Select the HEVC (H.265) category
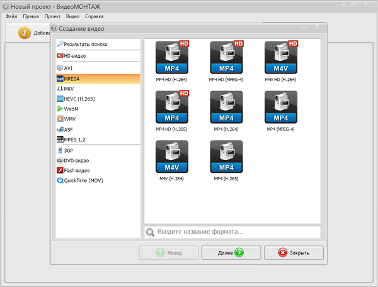378x287 pixels. (98, 99)
